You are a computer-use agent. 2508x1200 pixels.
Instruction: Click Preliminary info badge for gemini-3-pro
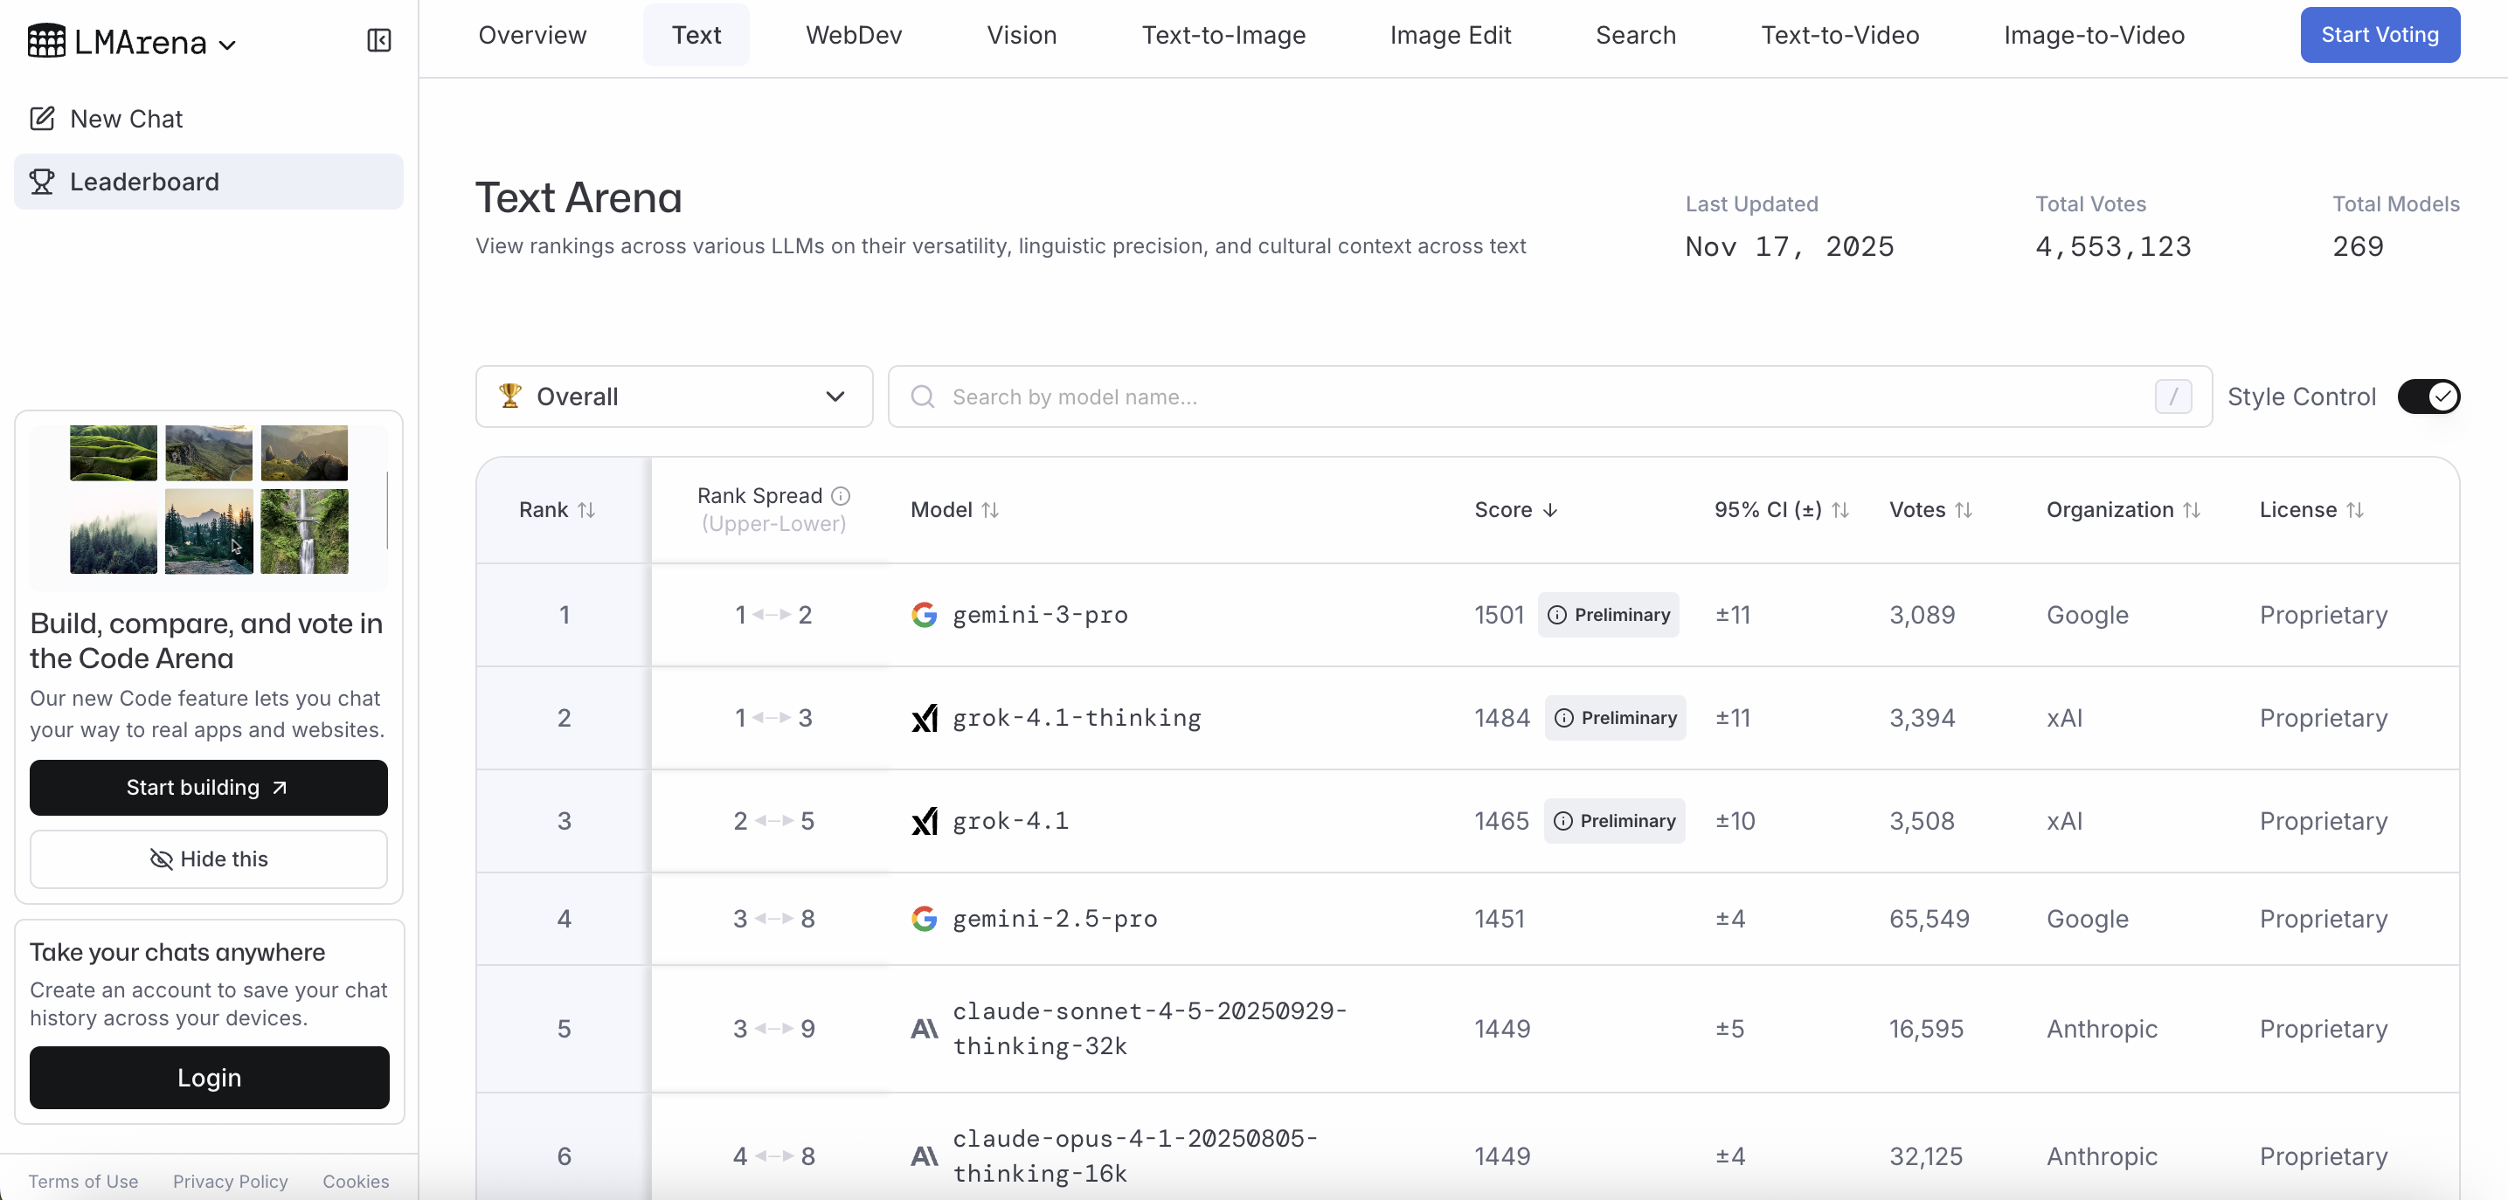point(1607,615)
